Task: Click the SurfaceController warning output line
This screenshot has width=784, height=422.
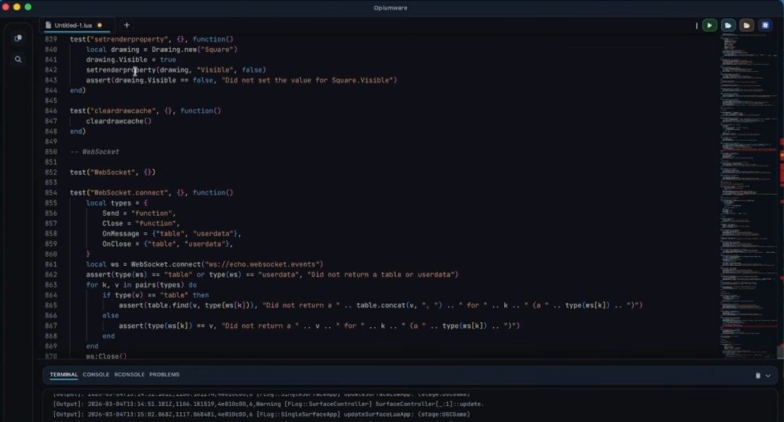Action: click(x=268, y=404)
